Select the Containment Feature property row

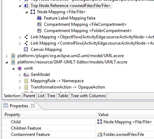tap(78, 134)
